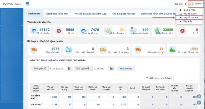Click the scroll up arrow button
Viewport: 205px width, 109px height.
(x=199, y=96)
